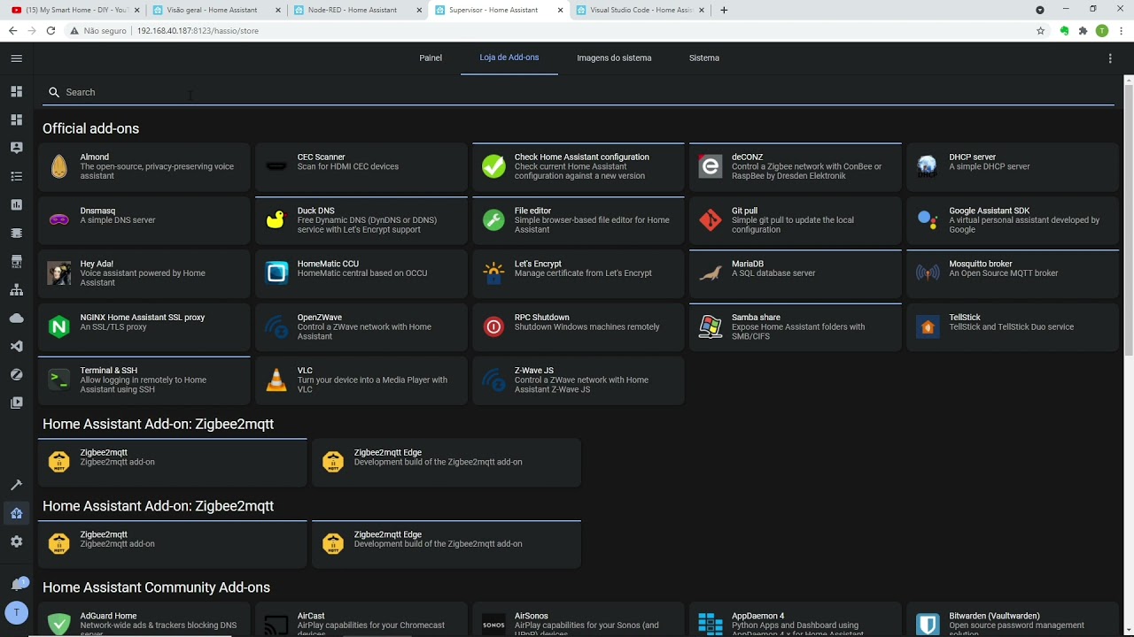
Task: Open Configuration gear icon in sidebar
Action: (x=16, y=541)
